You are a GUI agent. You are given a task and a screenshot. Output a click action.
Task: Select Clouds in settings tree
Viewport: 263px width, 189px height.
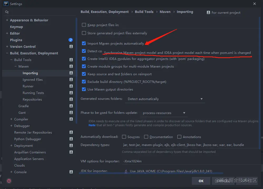[20, 165]
